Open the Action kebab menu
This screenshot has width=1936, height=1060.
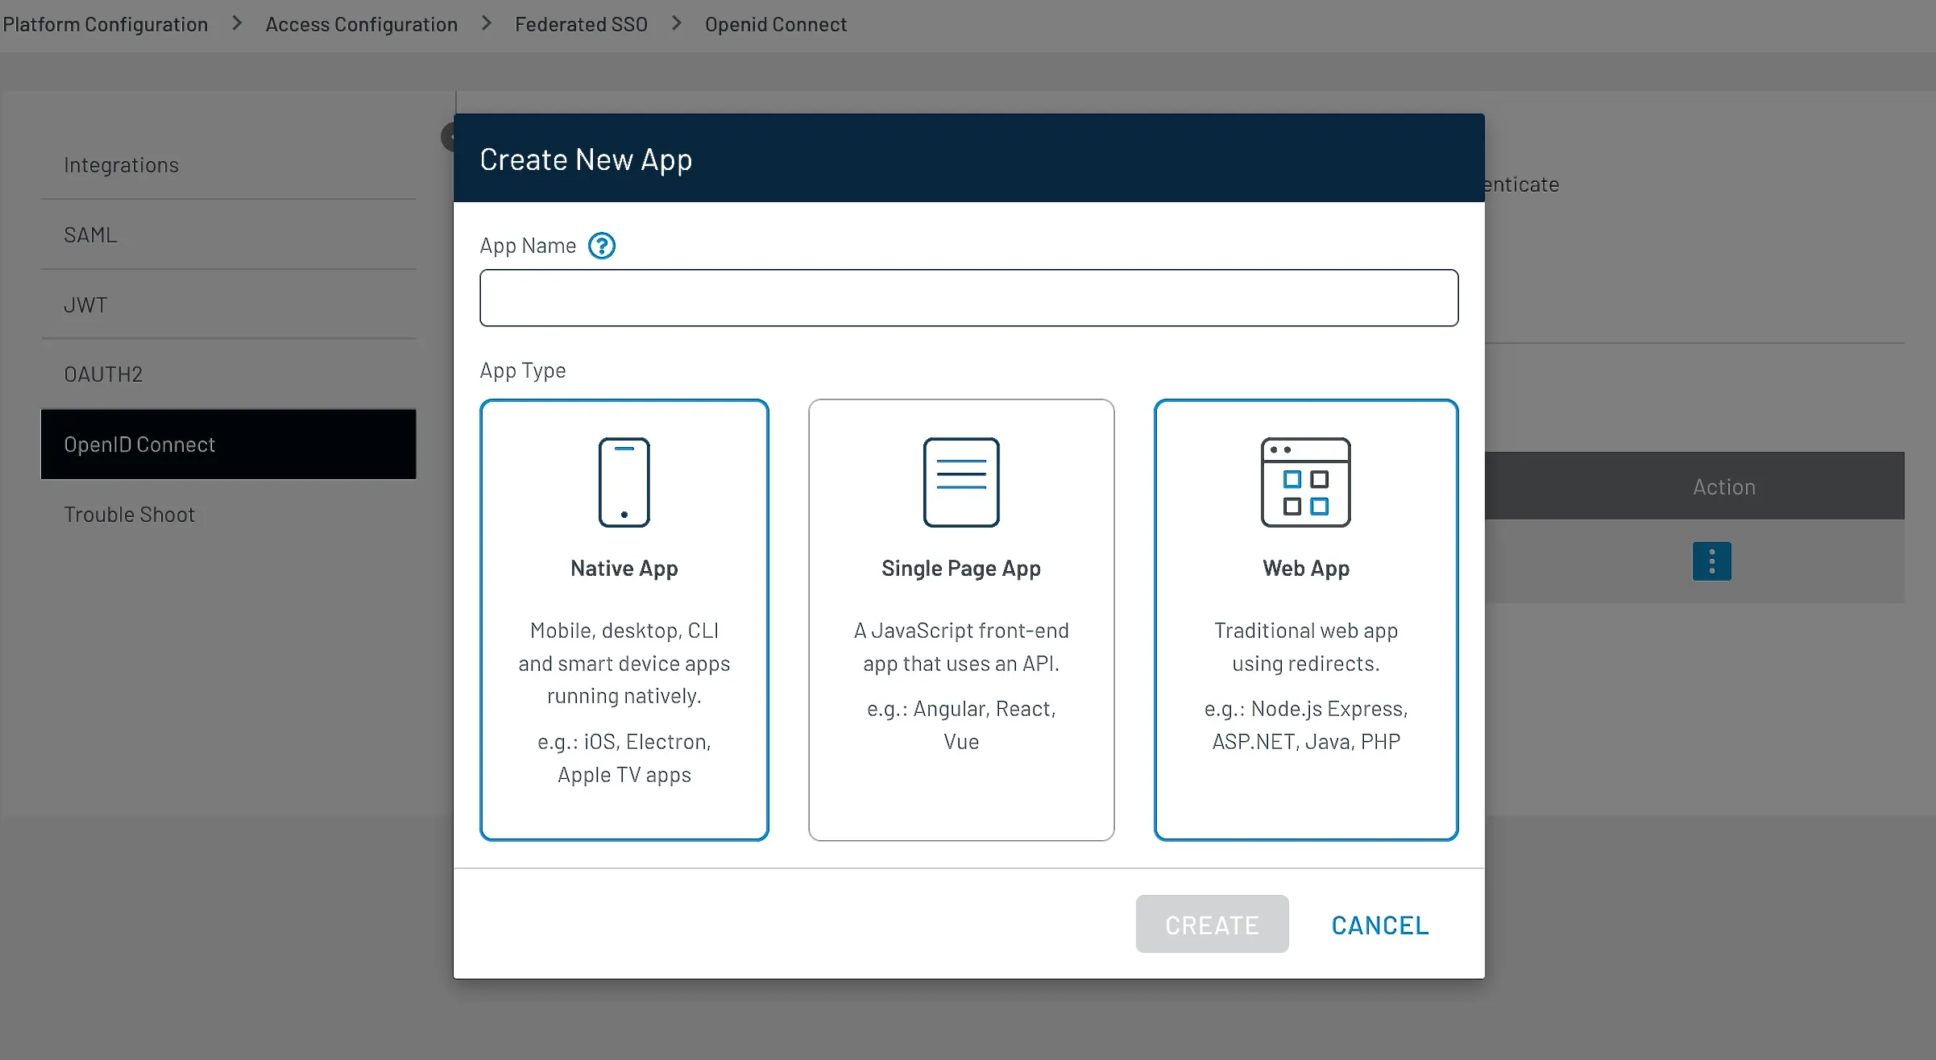pos(1711,561)
